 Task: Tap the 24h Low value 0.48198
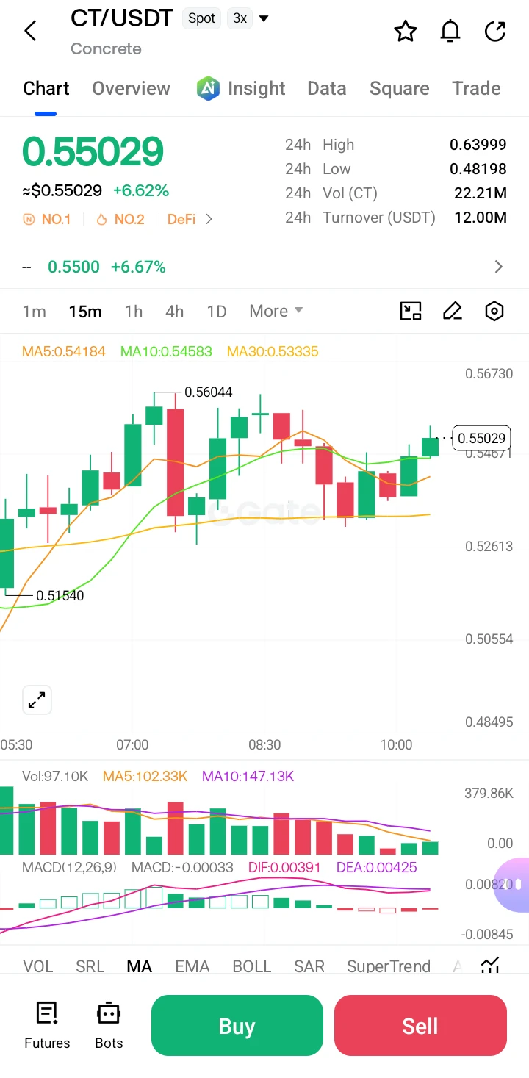478,169
